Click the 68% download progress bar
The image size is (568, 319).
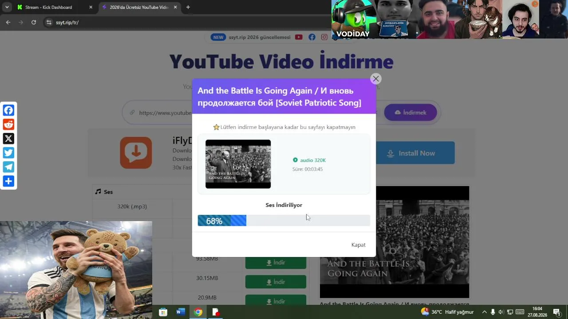point(284,221)
